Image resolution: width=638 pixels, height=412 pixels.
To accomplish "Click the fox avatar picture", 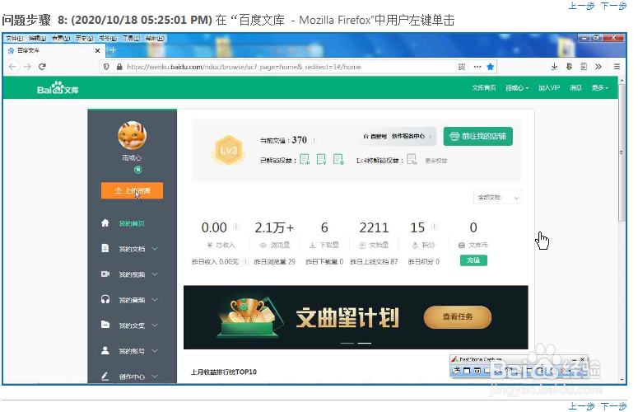I will point(132,135).
